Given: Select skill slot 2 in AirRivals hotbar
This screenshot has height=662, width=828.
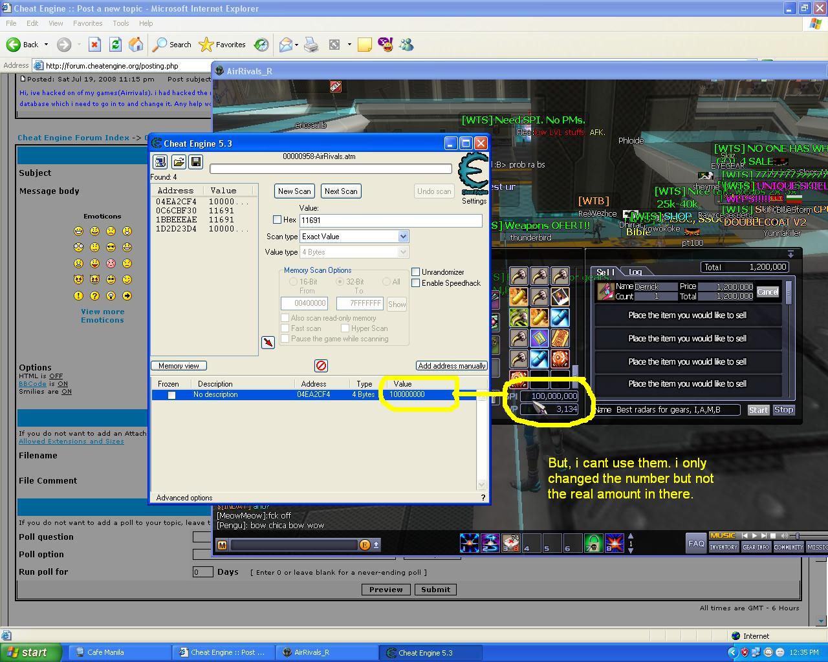Looking at the screenshot, I should click(490, 543).
